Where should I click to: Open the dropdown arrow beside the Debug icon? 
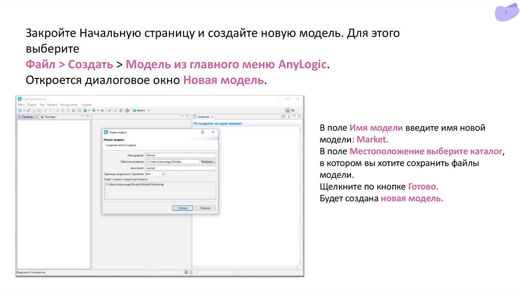[98, 110]
